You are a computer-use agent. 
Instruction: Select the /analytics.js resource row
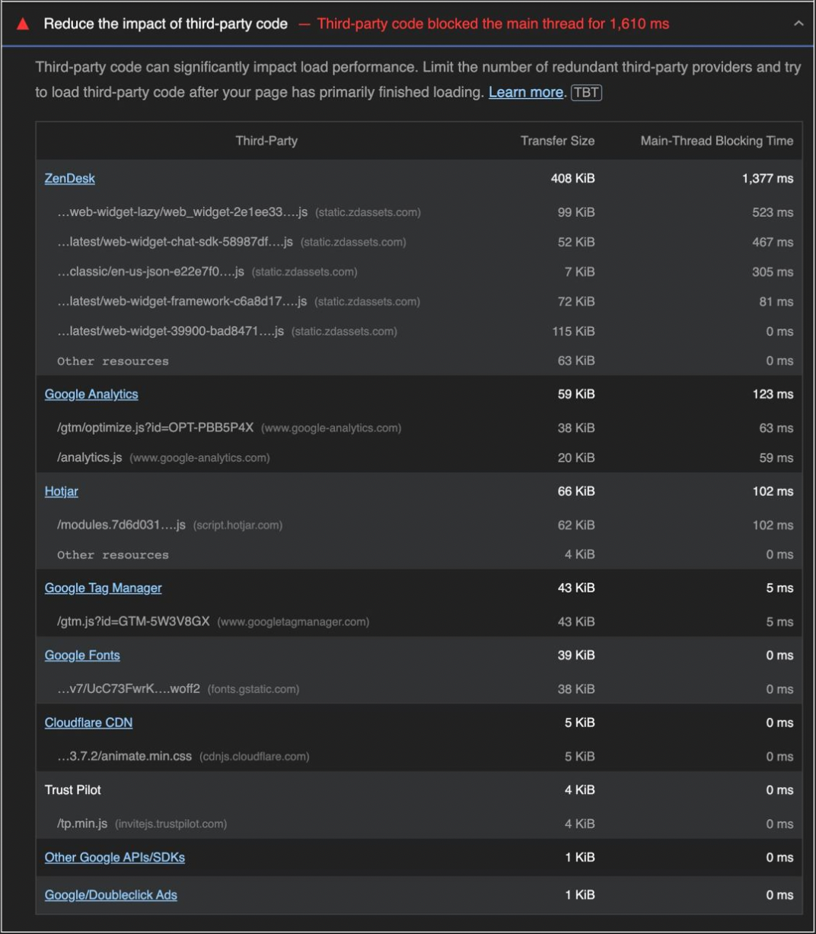point(89,458)
